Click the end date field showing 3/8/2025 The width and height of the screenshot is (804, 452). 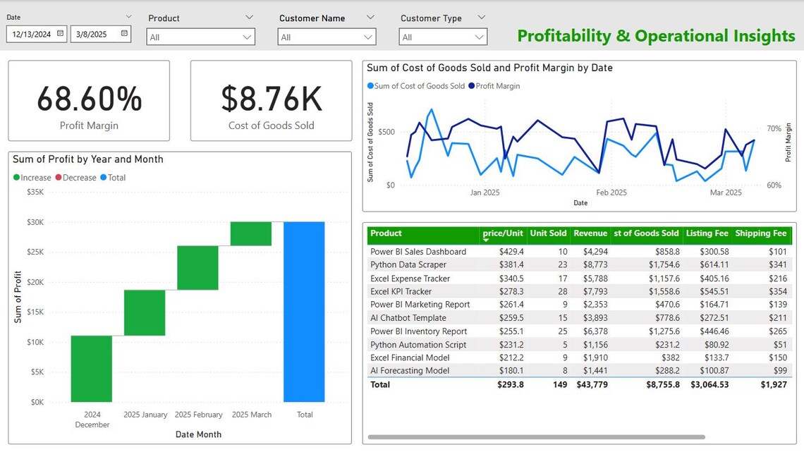pyautogui.click(x=100, y=34)
